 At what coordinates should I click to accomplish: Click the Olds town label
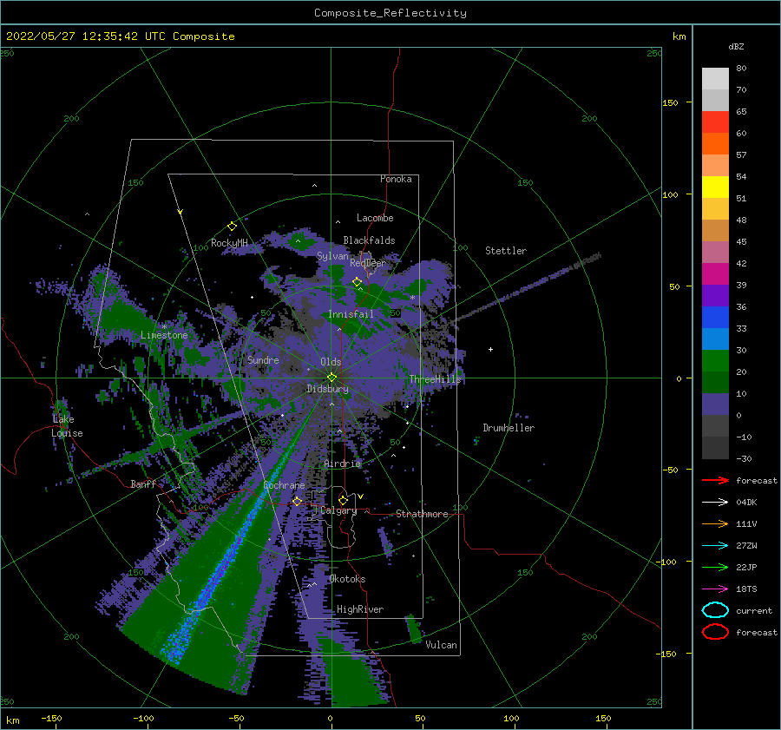click(x=331, y=362)
